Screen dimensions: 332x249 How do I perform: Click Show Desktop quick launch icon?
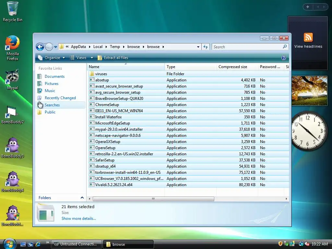click(23, 244)
